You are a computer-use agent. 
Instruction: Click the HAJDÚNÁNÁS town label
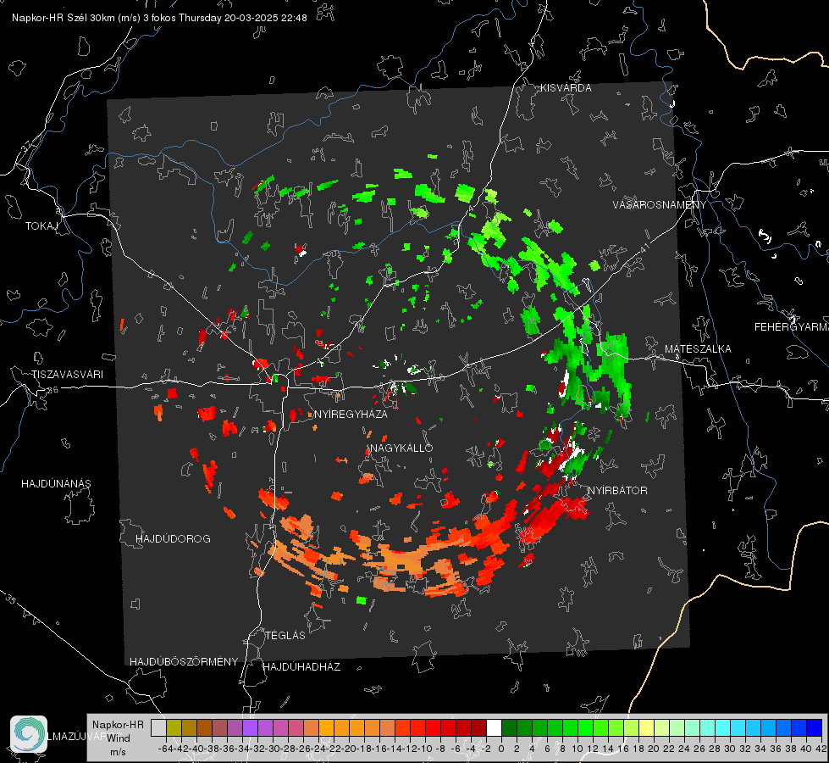point(56,483)
